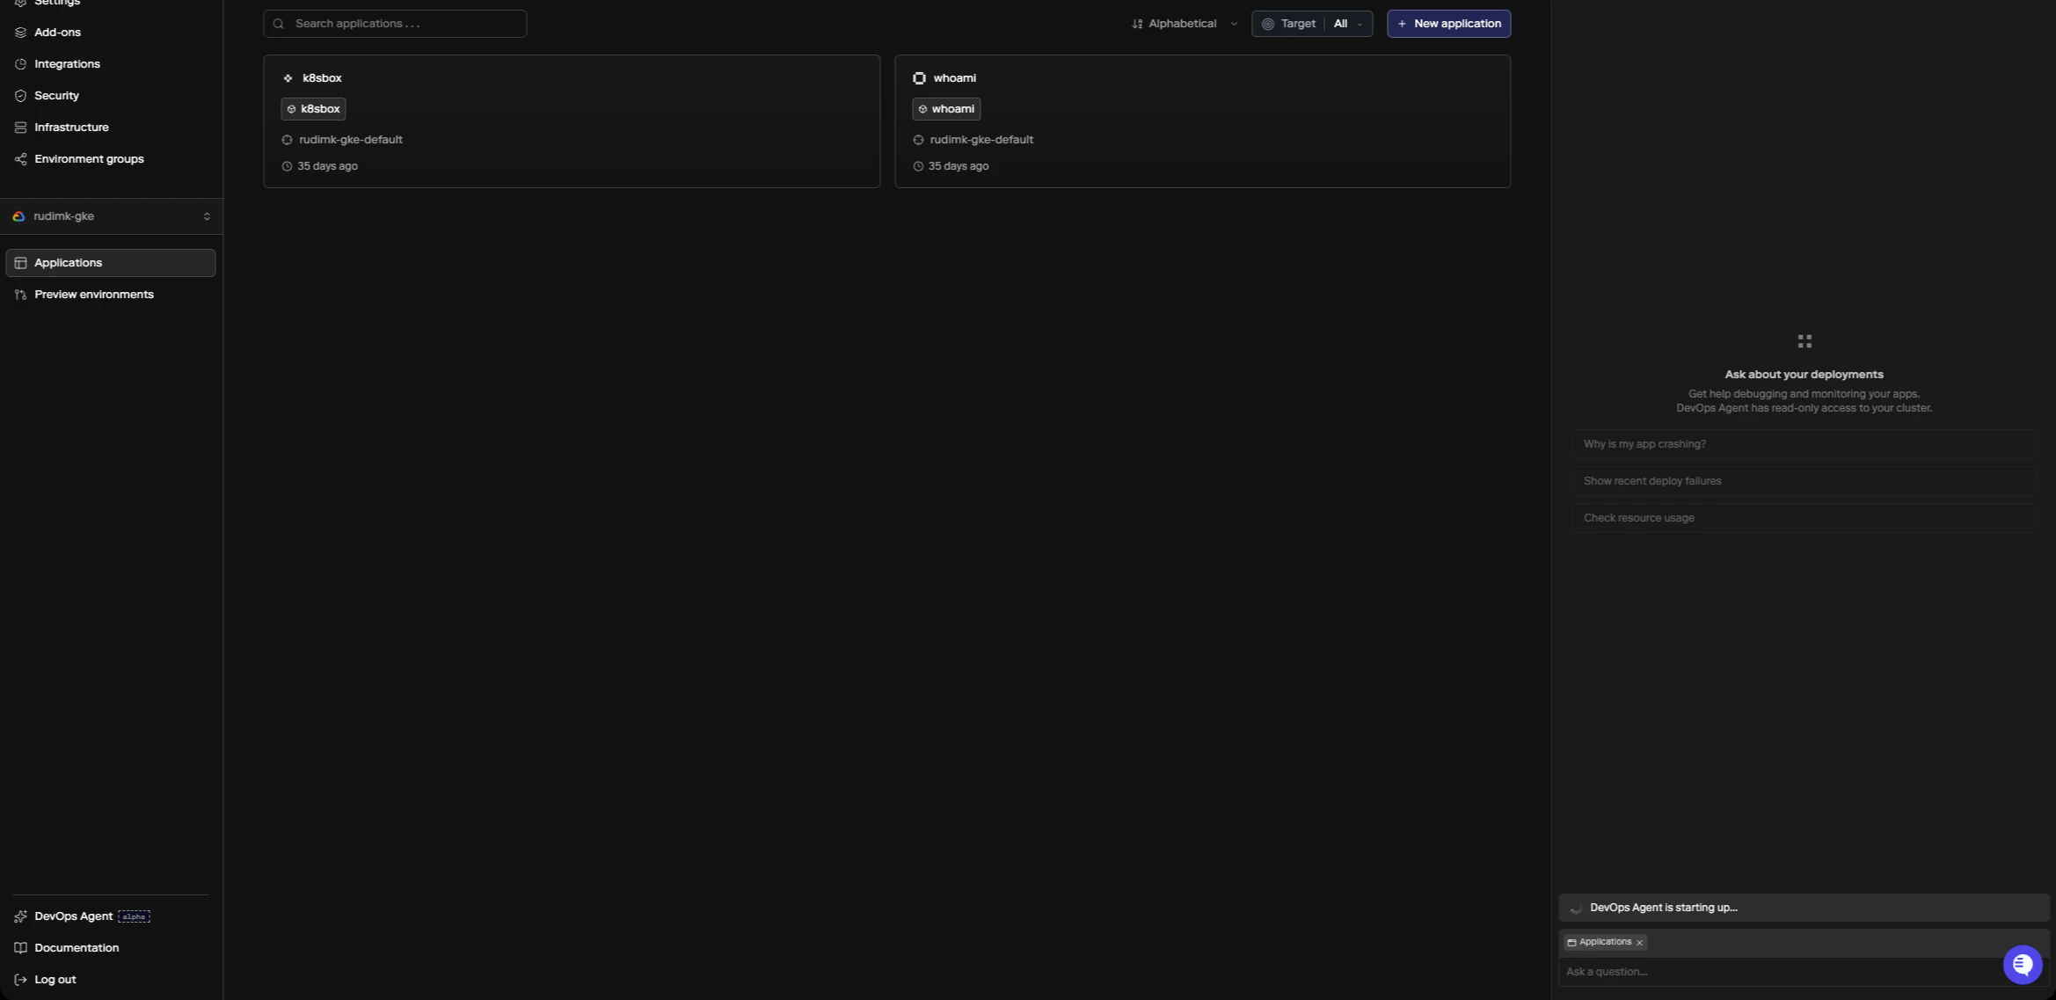Click the Add-ons layers icon
This screenshot has width=2056, height=1000.
pos(20,33)
